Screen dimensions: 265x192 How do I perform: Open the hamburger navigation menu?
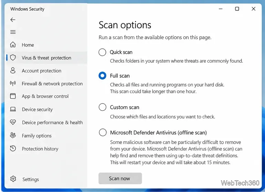pyautogui.click(x=13, y=32)
